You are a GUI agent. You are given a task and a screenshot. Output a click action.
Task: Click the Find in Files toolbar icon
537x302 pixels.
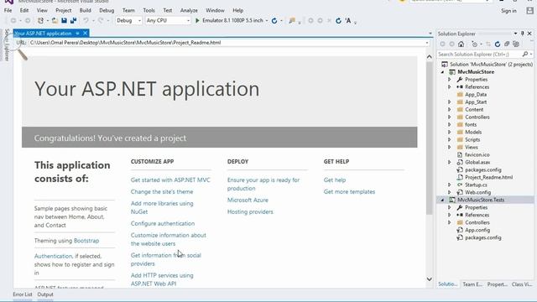click(x=292, y=20)
